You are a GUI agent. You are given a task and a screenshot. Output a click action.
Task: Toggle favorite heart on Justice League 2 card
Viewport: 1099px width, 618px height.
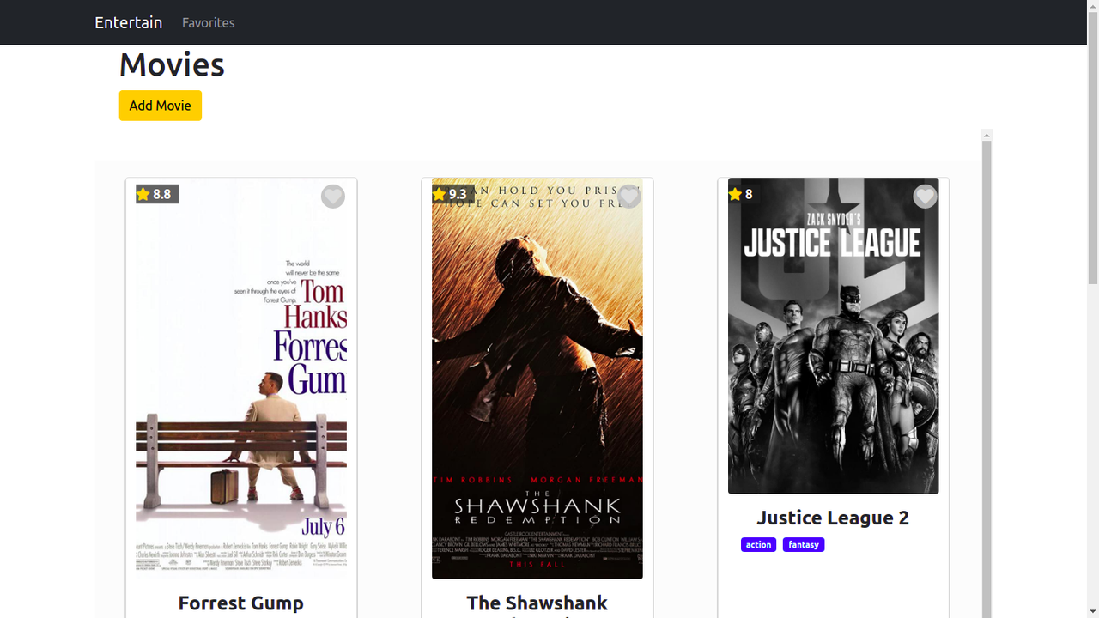925,197
